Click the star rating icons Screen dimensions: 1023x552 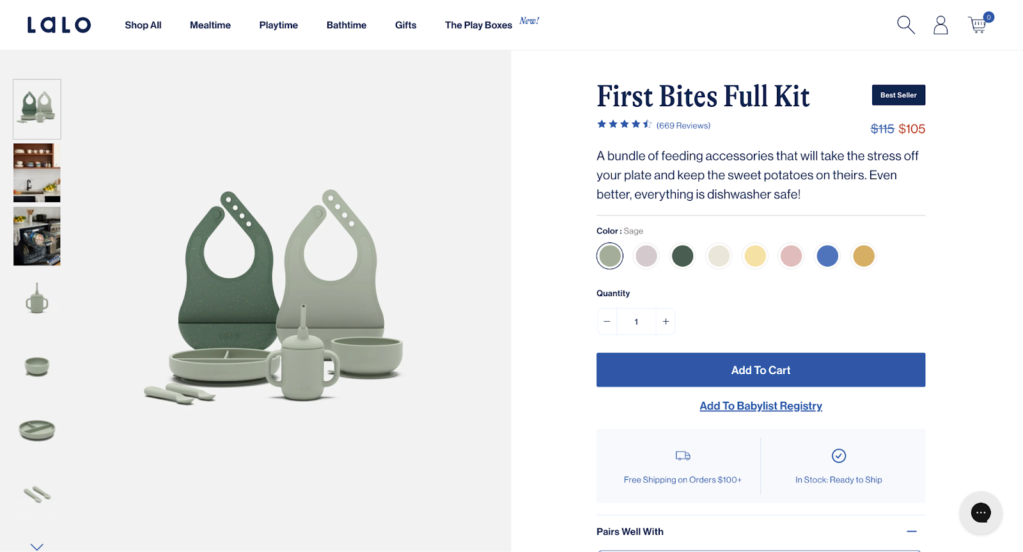pyautogui.click(x=623, y=125)
